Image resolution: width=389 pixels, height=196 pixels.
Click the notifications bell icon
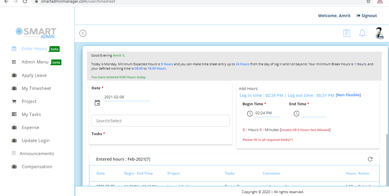tap(362, 33)
